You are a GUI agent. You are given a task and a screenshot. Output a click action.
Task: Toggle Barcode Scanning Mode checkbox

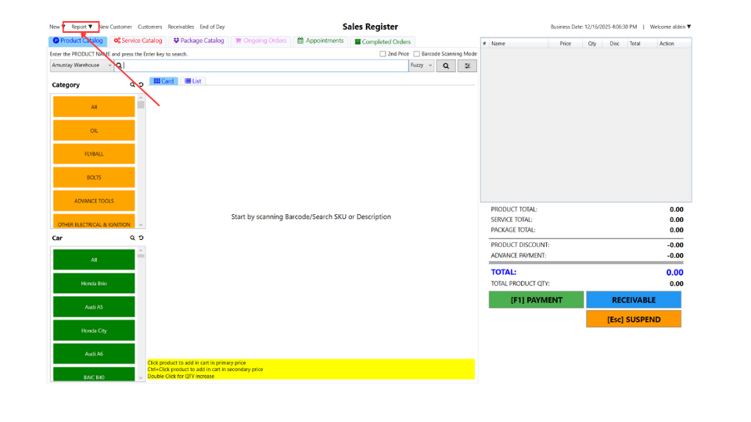pyautogui.click(x=416, y=54)
